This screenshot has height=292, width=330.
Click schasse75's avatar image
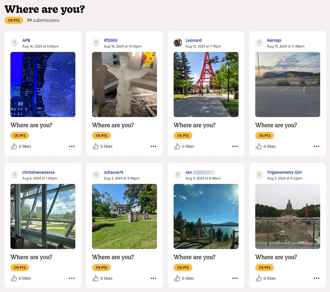pyautogui.click(x=96, y=174)
